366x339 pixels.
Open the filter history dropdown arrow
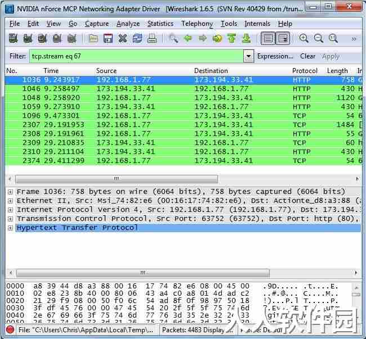(x=248, y=56)
